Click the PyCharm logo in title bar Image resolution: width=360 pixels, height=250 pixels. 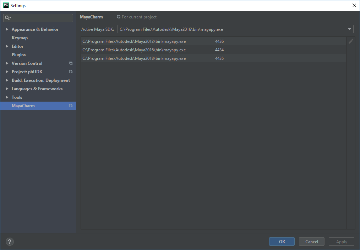click(6, 6)
